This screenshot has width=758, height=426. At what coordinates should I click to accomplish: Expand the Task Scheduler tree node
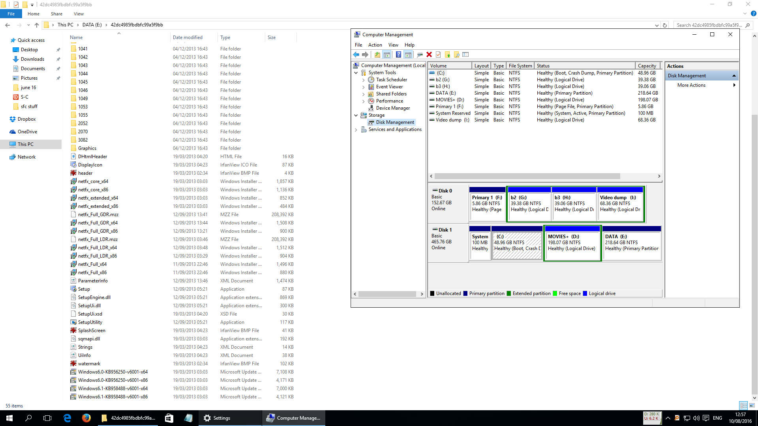(363, 80)
